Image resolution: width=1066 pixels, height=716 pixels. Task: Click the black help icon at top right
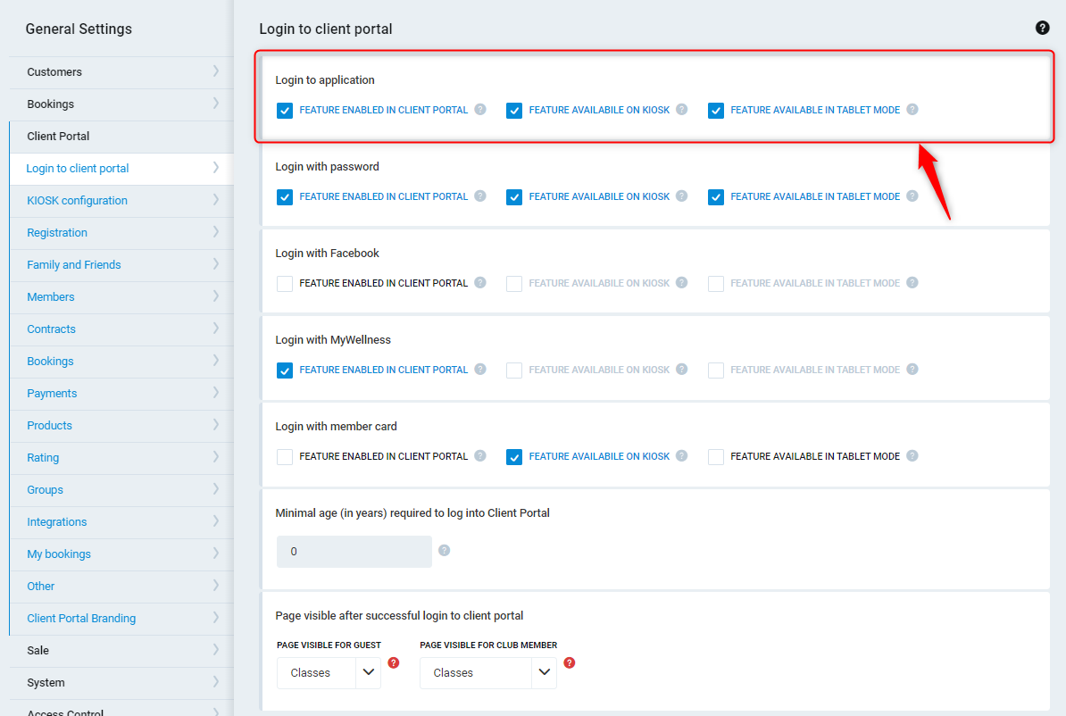1042,28
